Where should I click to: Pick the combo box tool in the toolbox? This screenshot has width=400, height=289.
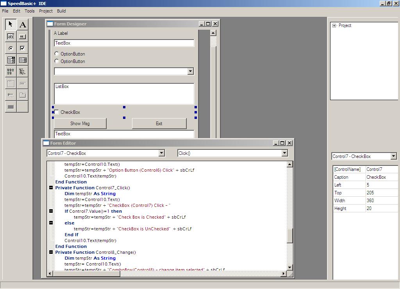point(11,60)
